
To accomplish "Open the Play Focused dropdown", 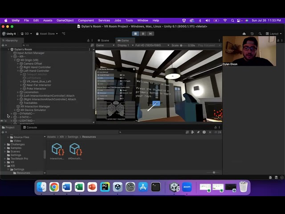I will pos(209,45).
